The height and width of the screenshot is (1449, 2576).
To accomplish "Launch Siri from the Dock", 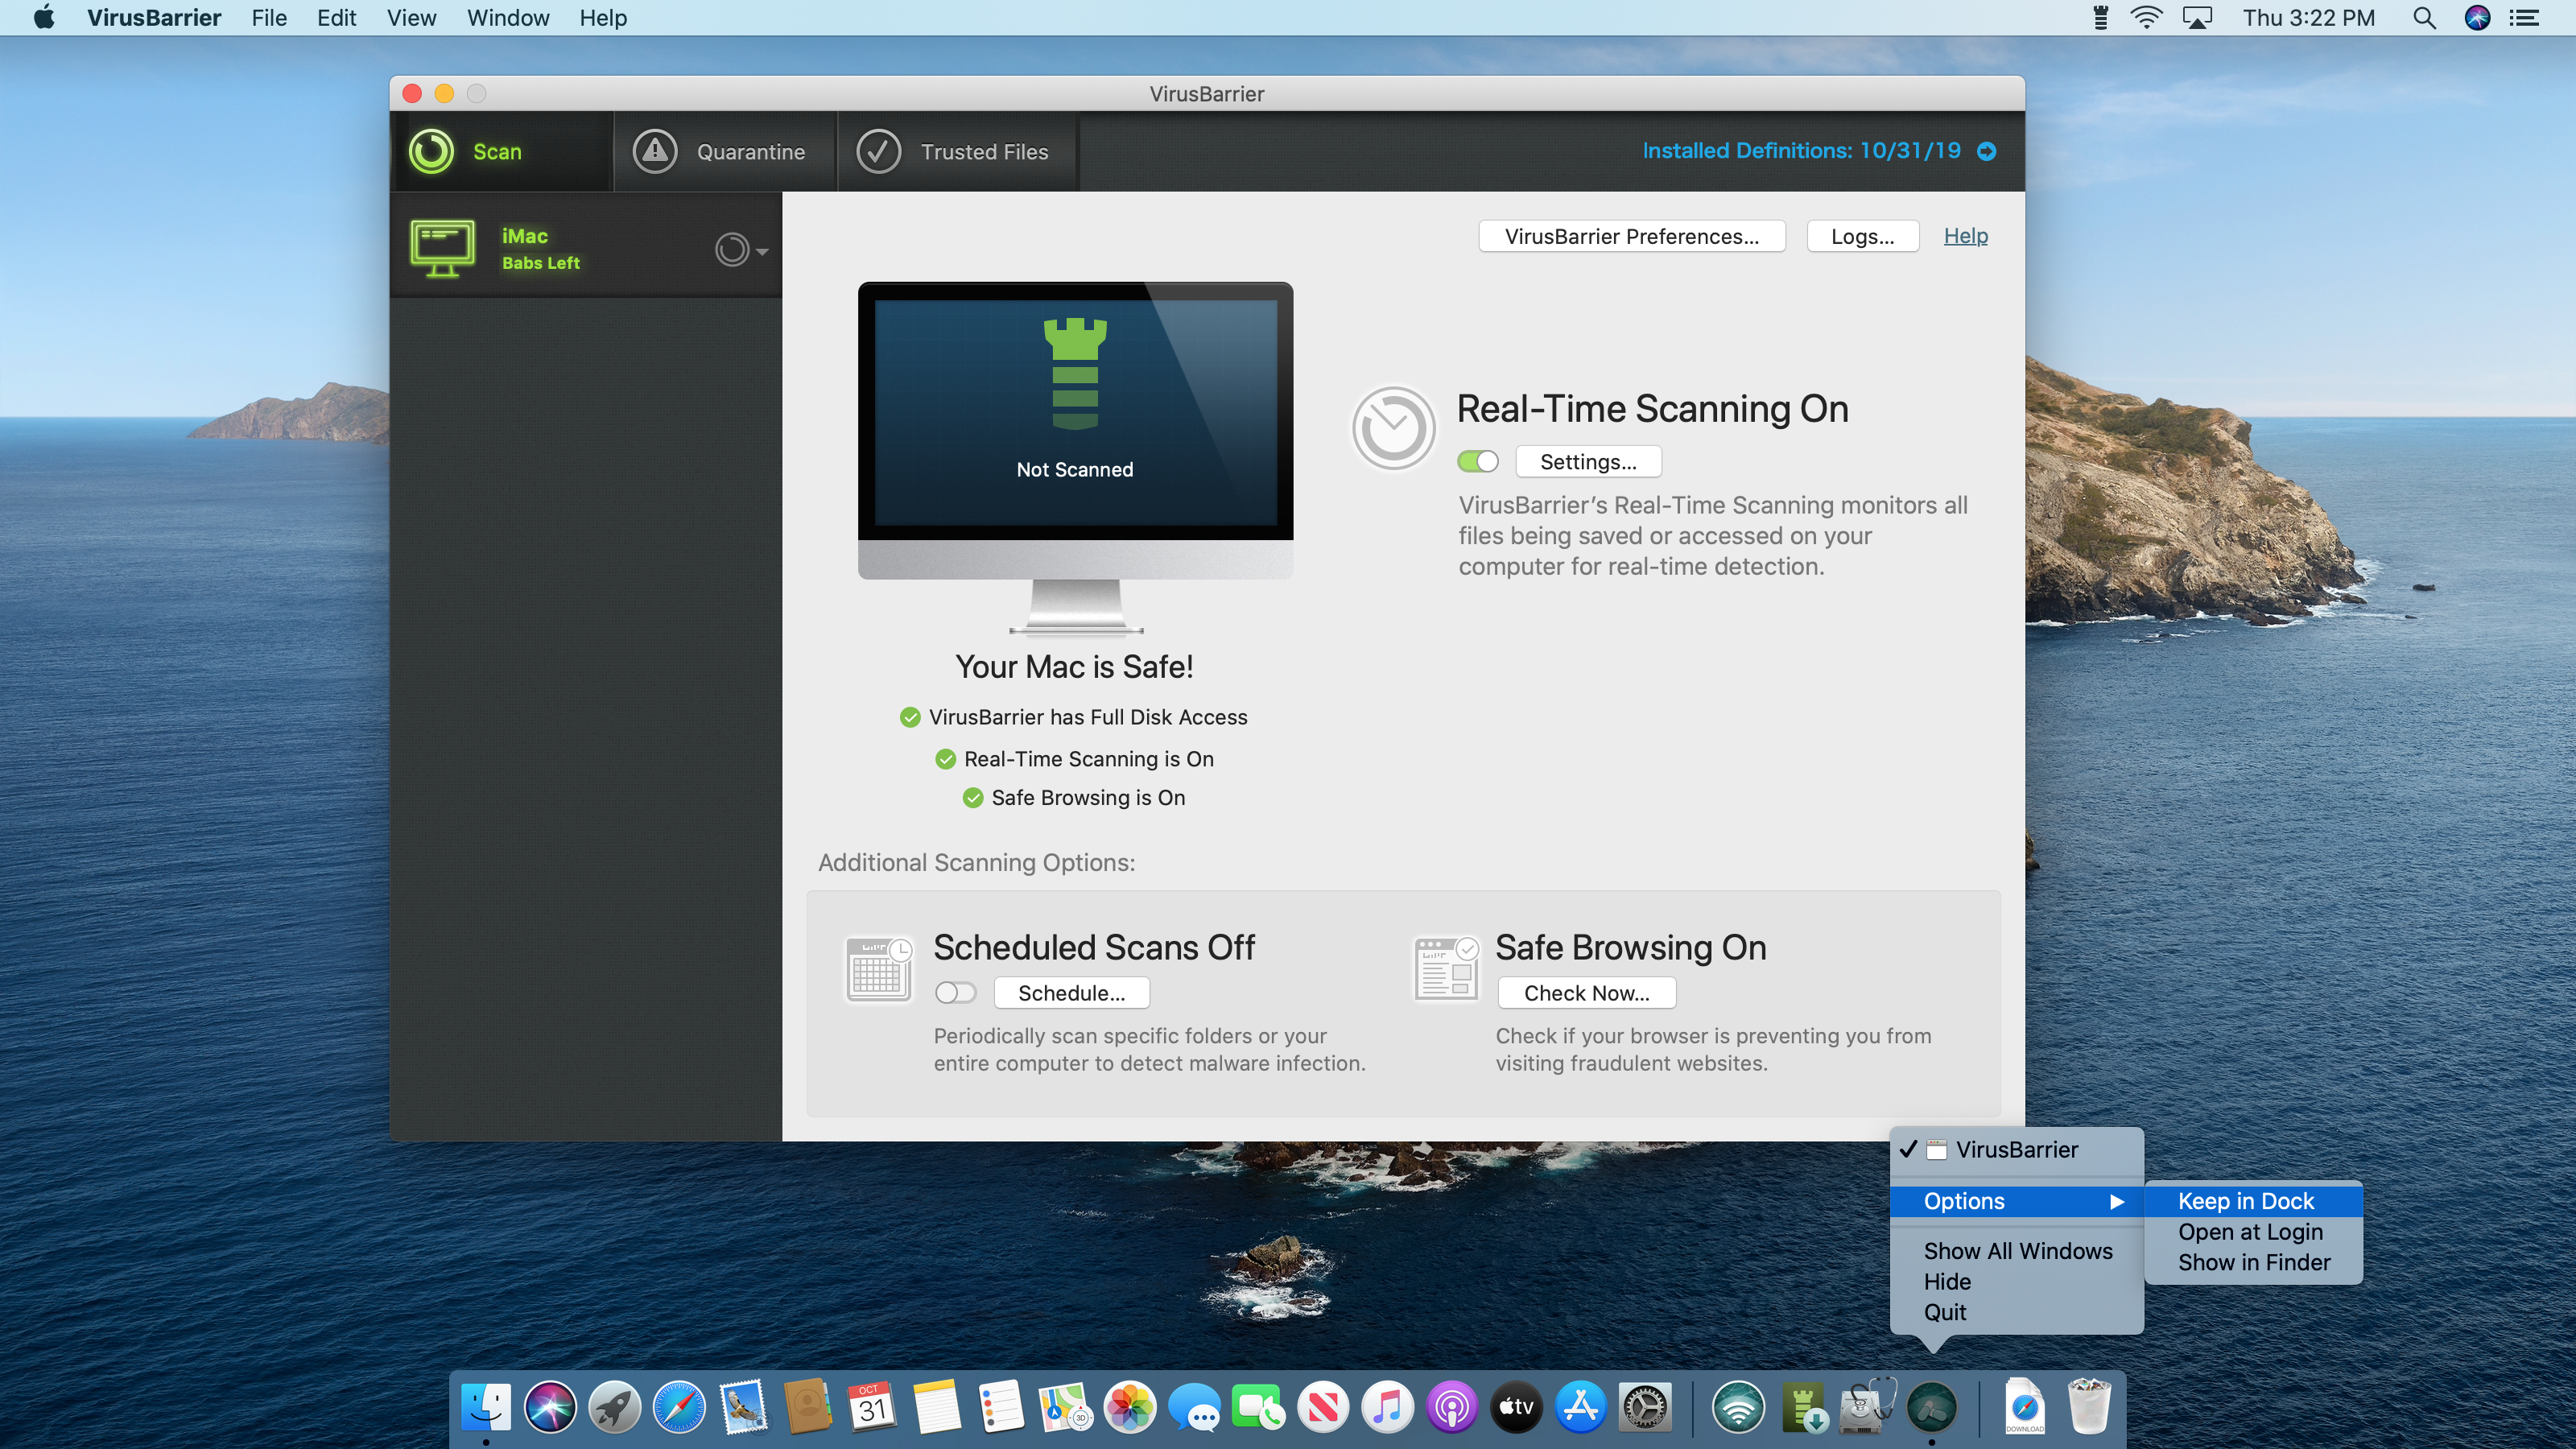I will pos(550,1407).
